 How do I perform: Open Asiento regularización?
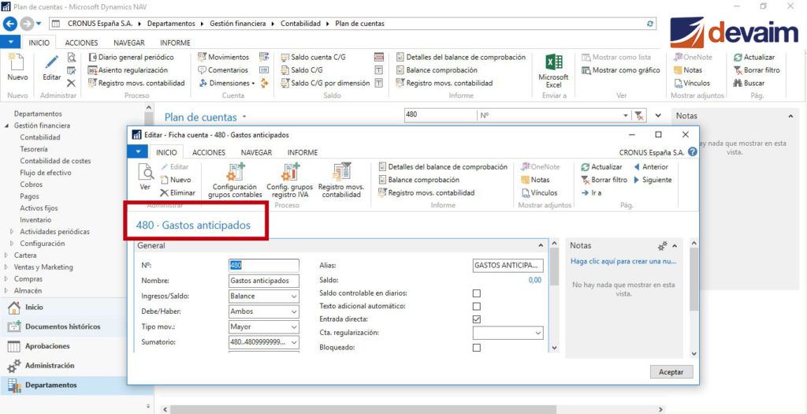(128, 70)
